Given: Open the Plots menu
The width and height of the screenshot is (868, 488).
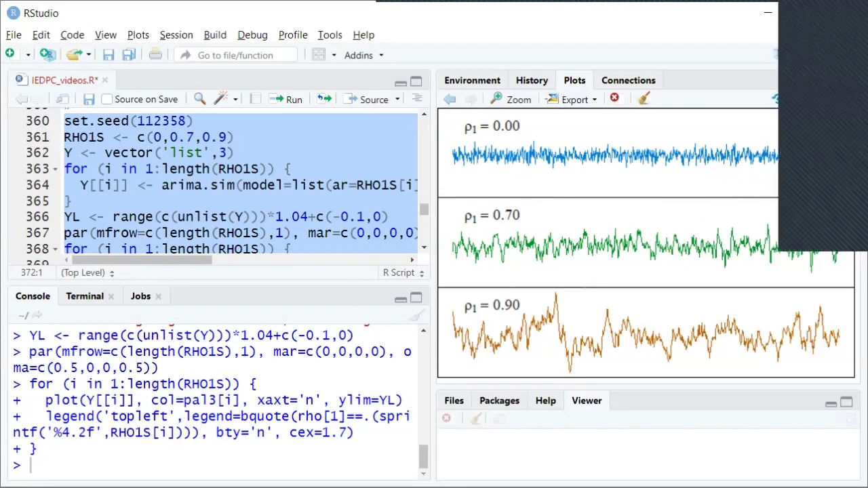Looking at the screenshot, I should [x=138, y=35].
